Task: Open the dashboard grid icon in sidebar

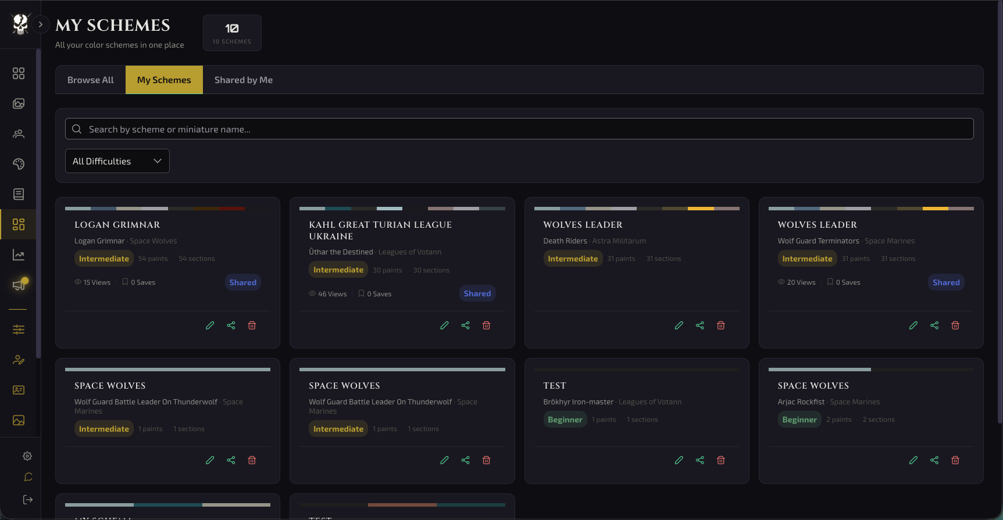Action: 19,73
